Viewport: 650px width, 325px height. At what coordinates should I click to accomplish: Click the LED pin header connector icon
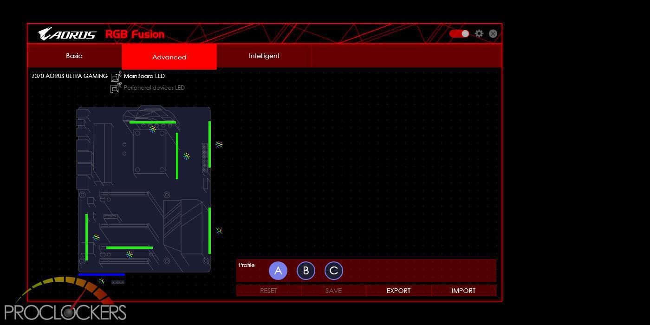tap(118, 282)
